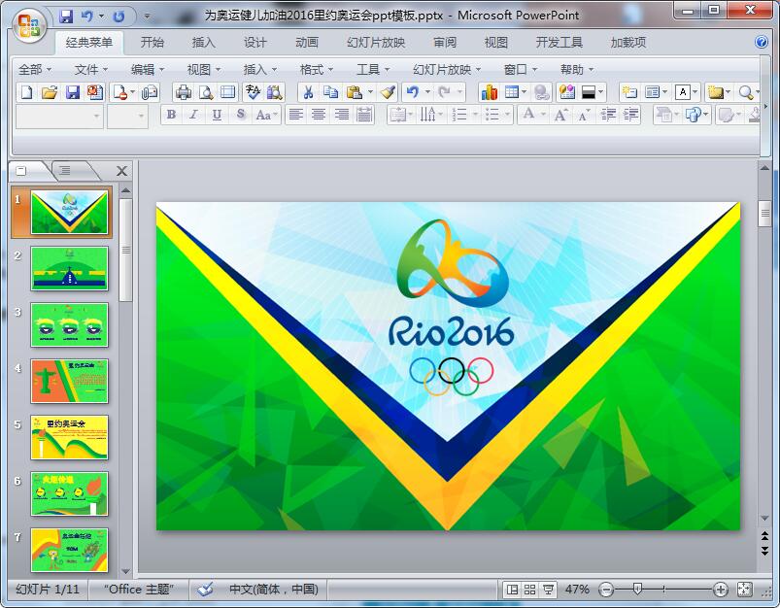Close the slides pane with the X button
The image size is (780, 608).
[121, 171]
